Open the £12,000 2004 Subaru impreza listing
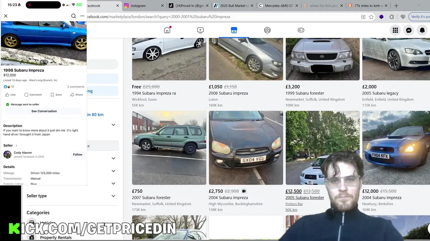 382,197
